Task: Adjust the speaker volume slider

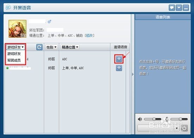Action: (152, 119)
